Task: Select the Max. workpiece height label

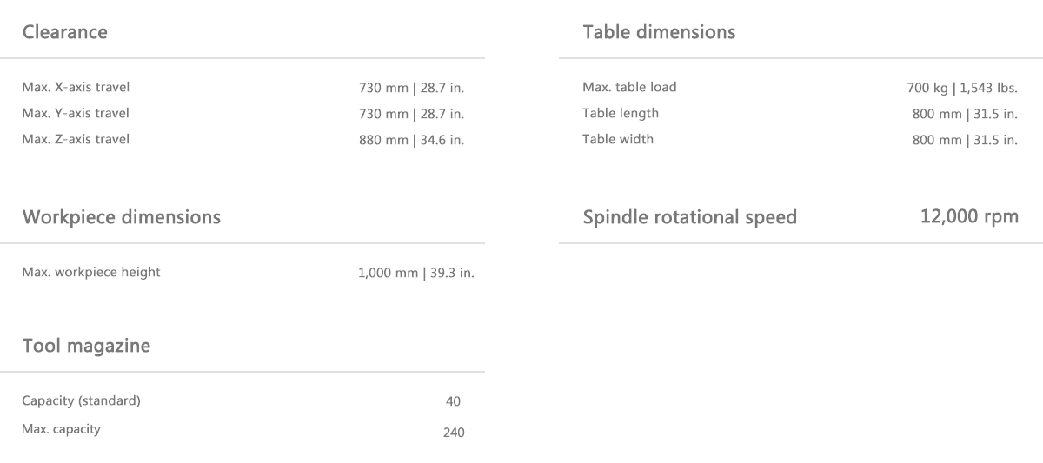Action: [x=91, y=272]
